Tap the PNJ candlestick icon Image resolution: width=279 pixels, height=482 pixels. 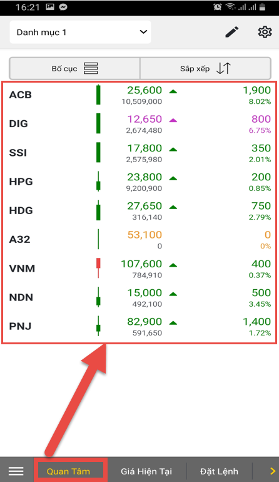point(98,326)
